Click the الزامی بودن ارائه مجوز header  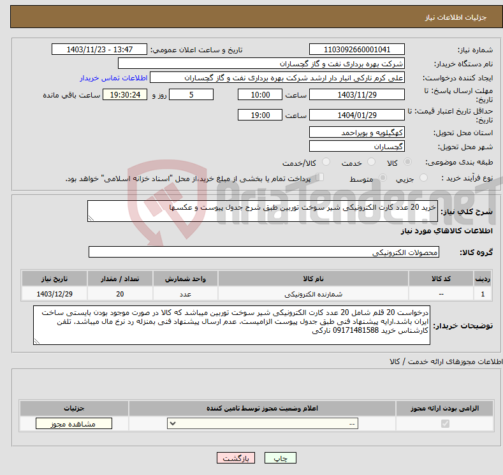[x=444, y=408]
